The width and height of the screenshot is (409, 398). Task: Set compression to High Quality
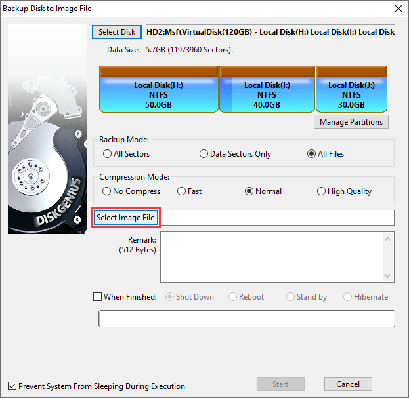(x=321, y=191)
